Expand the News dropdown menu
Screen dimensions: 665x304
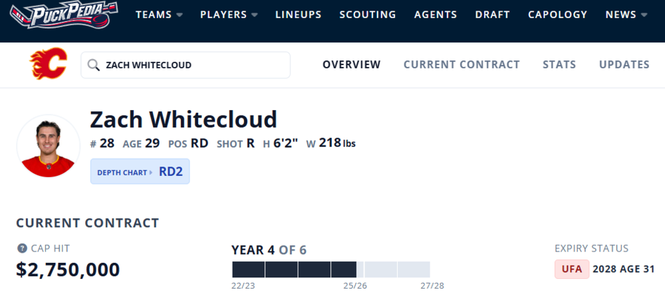[x=625, y=15]
